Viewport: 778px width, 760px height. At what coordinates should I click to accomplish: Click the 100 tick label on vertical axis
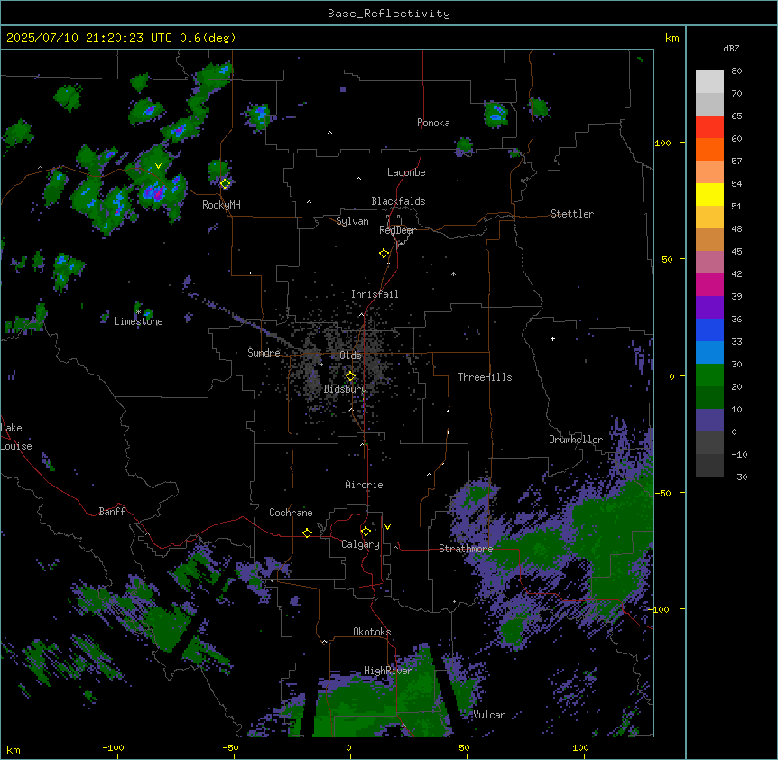[x=662, y=143]
